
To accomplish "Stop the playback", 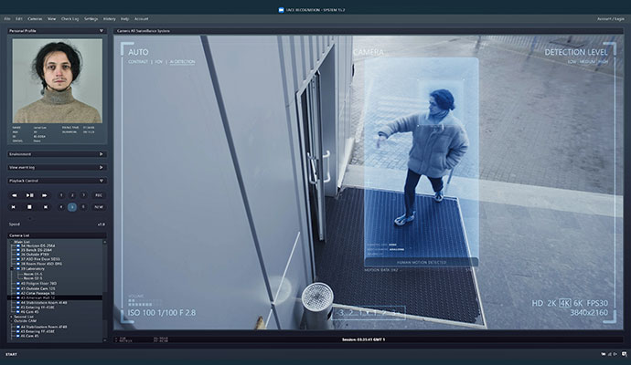I will pos(29,207).
